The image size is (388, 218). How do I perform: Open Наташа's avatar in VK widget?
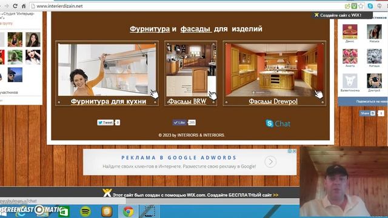click(x=374, y=56)
